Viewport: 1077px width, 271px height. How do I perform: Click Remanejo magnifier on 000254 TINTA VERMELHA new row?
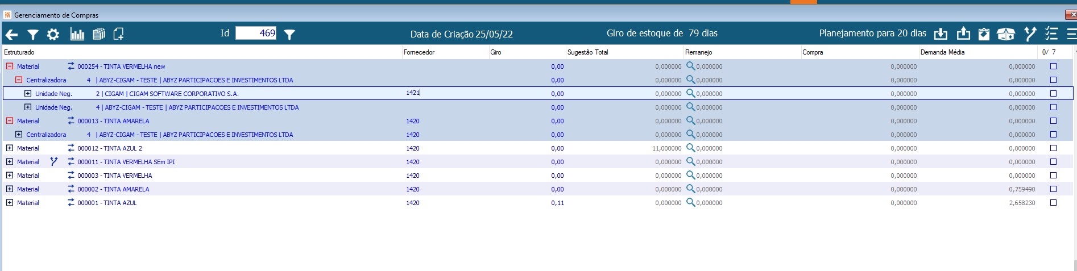tap(690, 66)
